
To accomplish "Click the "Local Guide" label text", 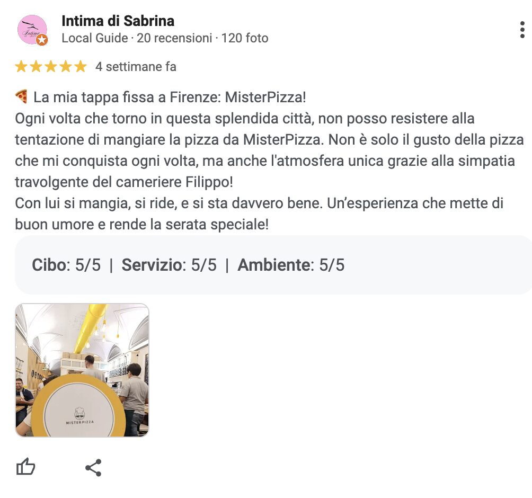I will click(95, 38).
